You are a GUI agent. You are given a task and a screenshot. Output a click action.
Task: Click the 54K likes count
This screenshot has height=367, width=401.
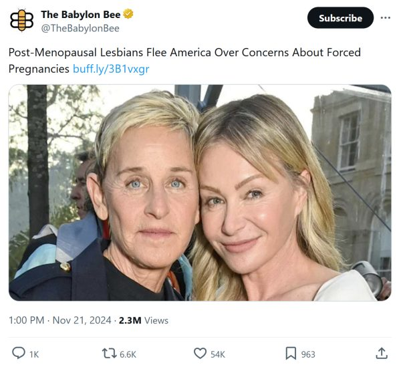click(x=218, y=354)
